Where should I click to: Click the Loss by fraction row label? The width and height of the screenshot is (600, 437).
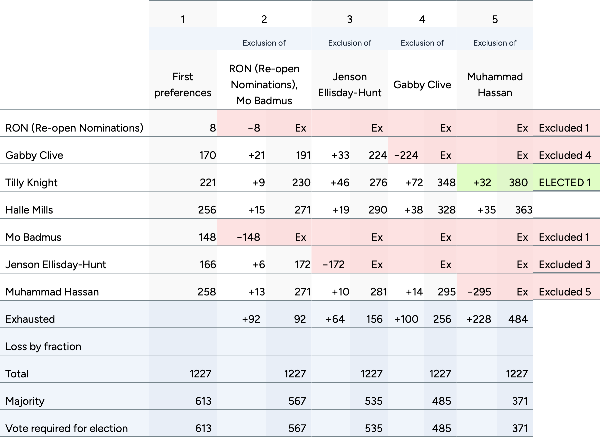(x=43, y=346)
